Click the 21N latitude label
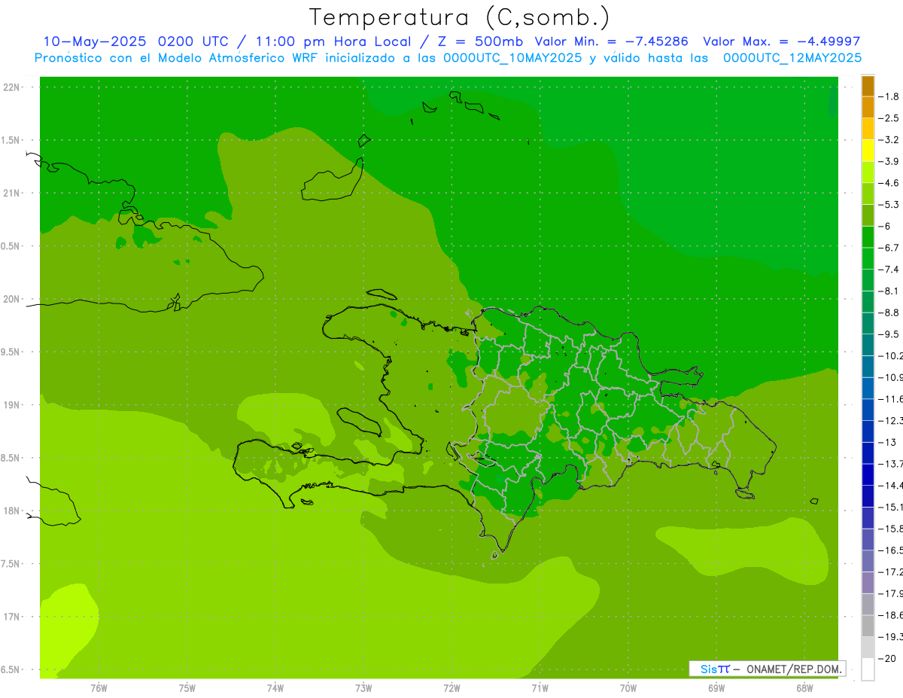 point(12,193)
